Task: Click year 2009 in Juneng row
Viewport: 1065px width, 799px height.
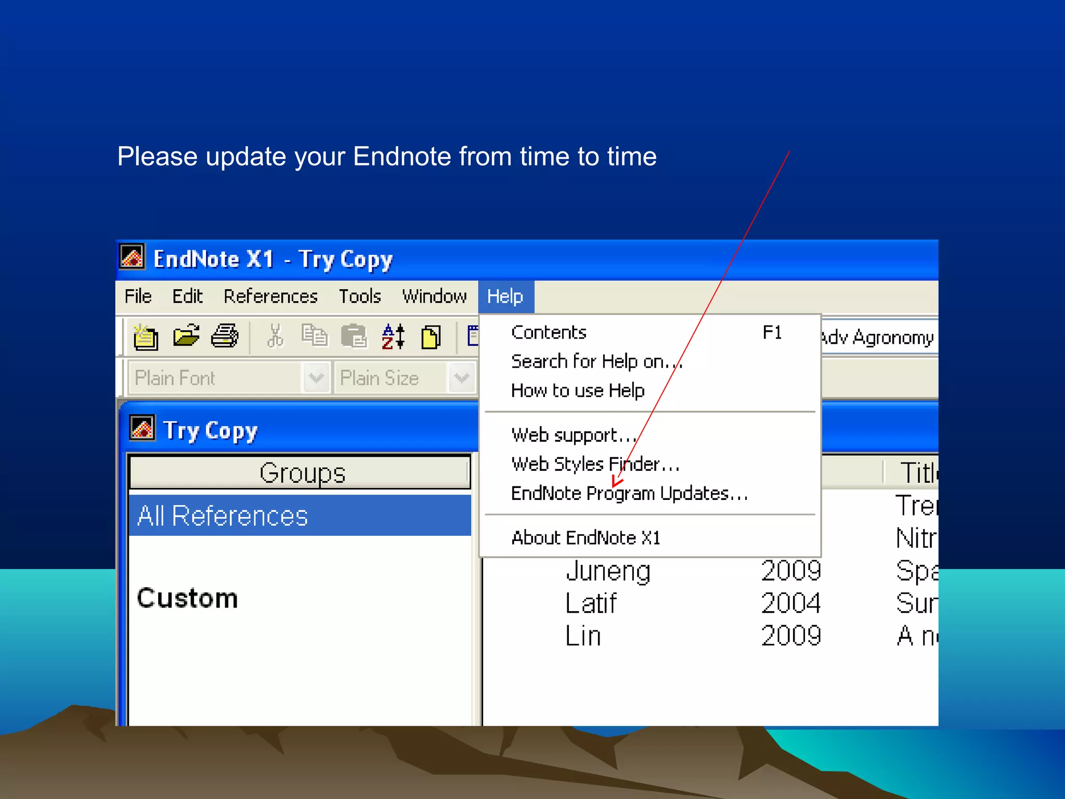Action: click(x=791, y=571)
